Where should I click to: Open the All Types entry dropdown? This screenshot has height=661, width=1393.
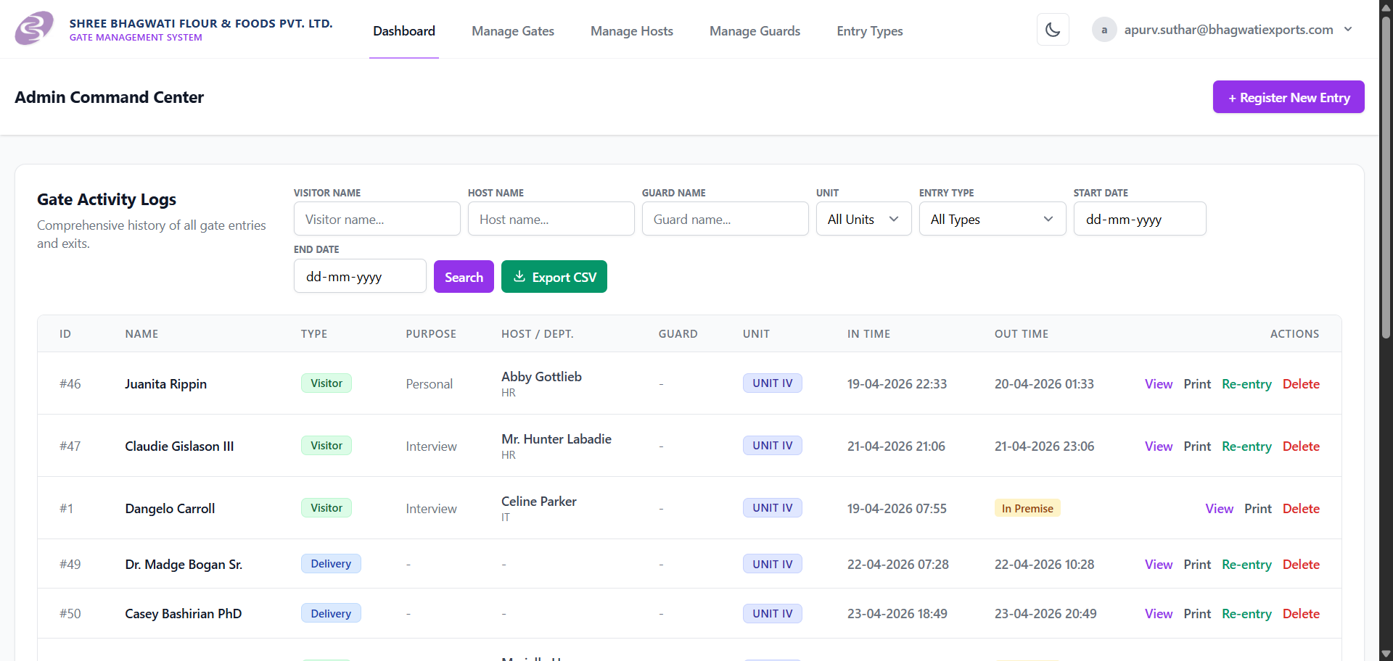tap(993, 219)
